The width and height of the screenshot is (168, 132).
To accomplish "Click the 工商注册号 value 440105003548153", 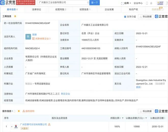I will coord(91,48).
